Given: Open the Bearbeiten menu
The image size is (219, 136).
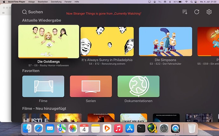Looking at the screenshot, I should point(43,2).
